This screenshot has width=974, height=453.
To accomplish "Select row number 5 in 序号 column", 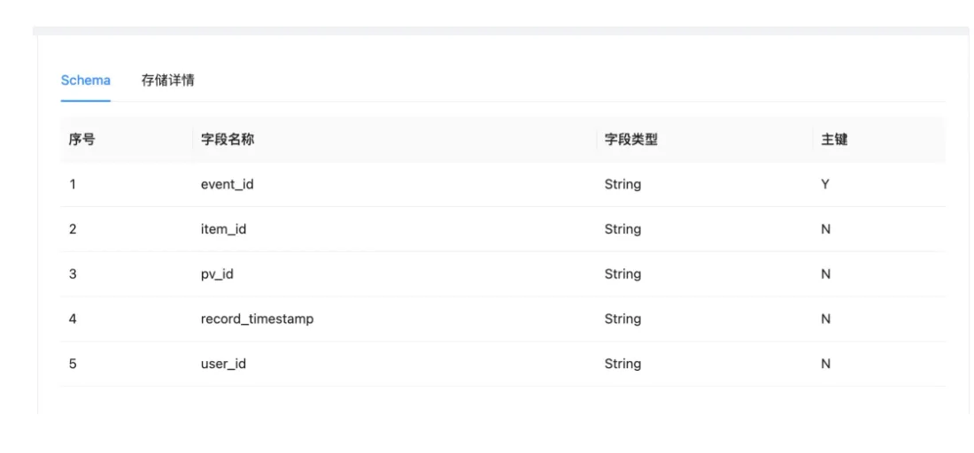I will (73, 364).
